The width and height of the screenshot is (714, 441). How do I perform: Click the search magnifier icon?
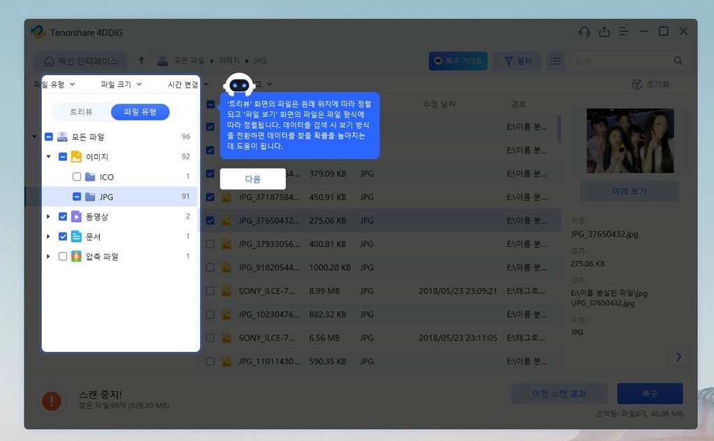click(678, 61)
